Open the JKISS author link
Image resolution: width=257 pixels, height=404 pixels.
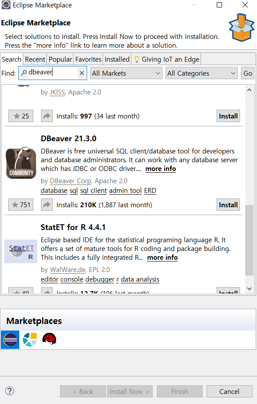coord(57,92)
